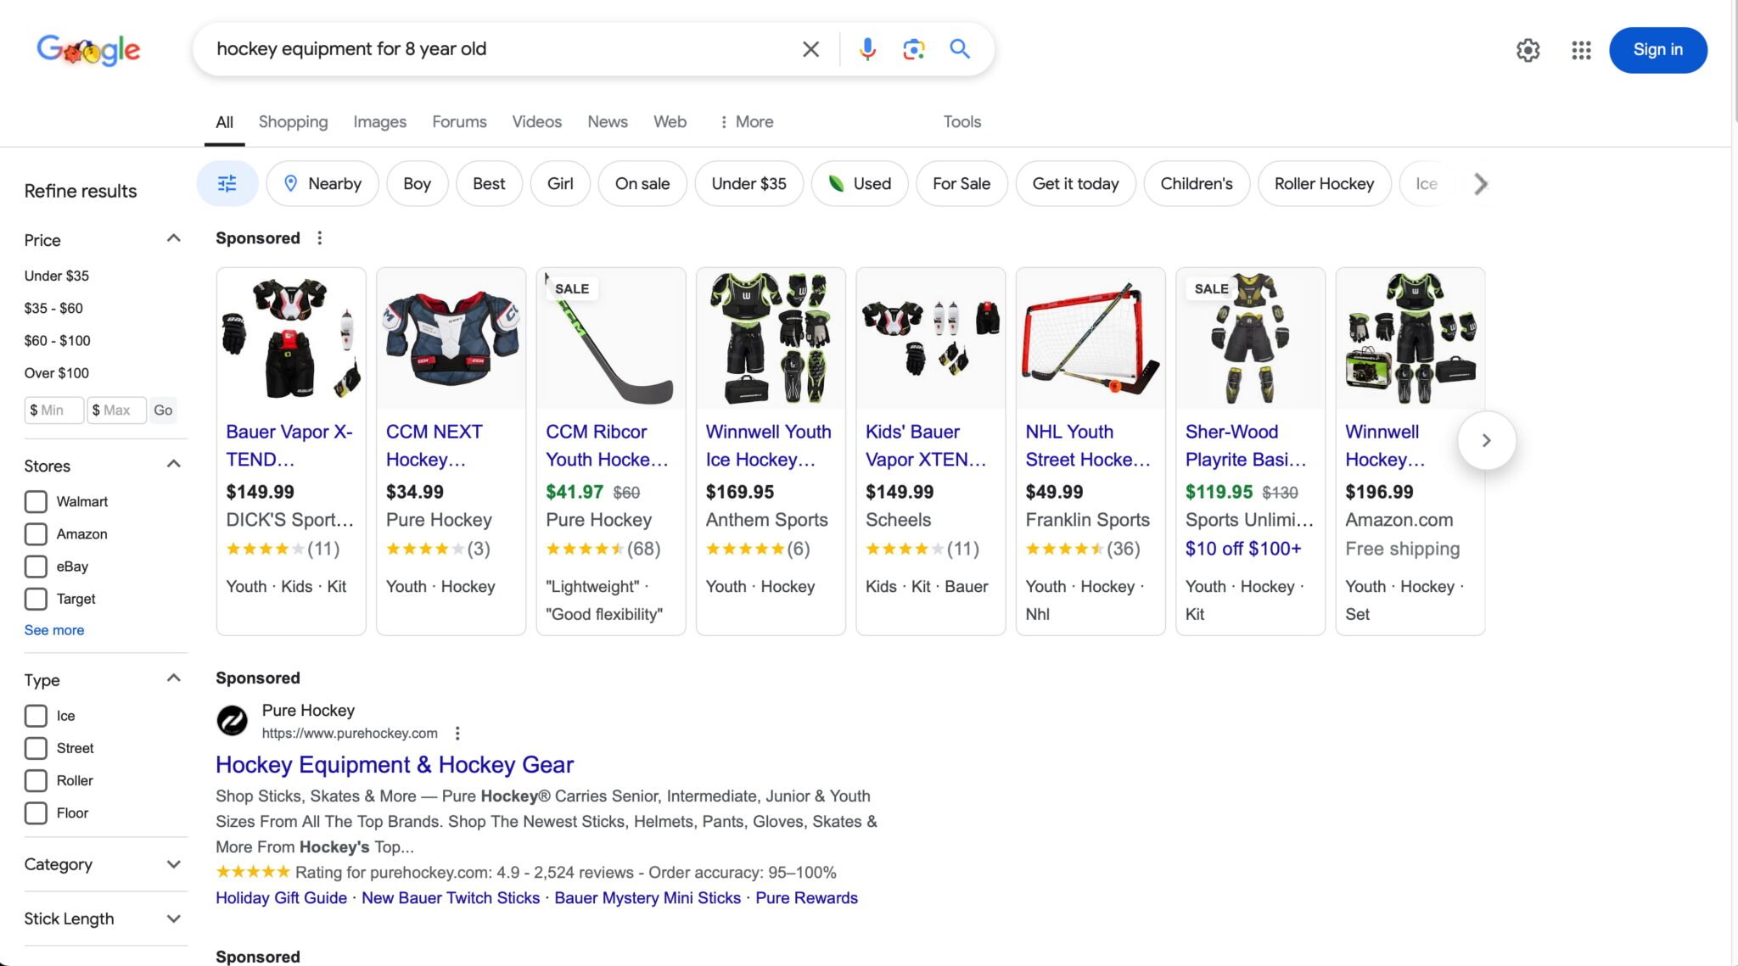Open the Holiday Gift Guide link

(x=280, y=897)
